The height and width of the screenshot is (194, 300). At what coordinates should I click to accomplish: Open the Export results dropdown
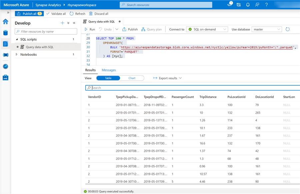click(167, 78)
